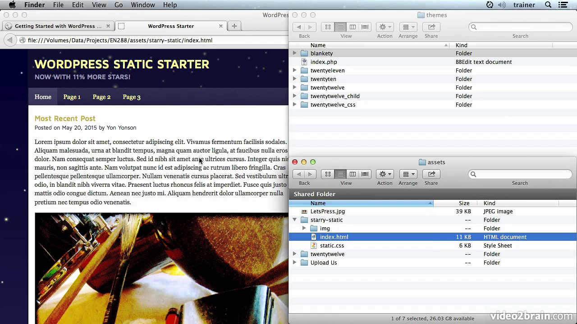Select LetsPress.jpg file row
Image resolution: width=577 pixels, height=324 pixels.
[x=433, y=211]
